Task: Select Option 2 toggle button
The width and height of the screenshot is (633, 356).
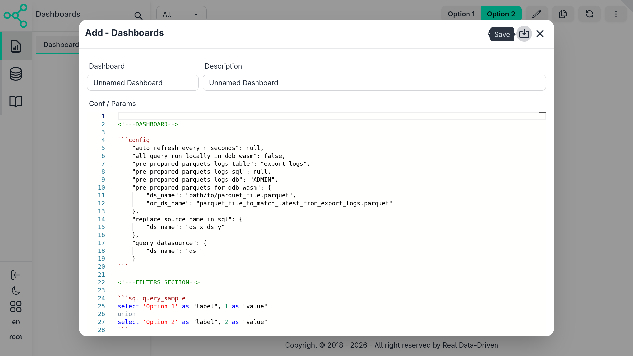Action: pyautogui.click(x=500, y=14)
